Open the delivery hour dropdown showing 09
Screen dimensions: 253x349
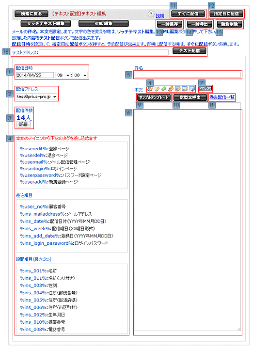tap(63, 75)
